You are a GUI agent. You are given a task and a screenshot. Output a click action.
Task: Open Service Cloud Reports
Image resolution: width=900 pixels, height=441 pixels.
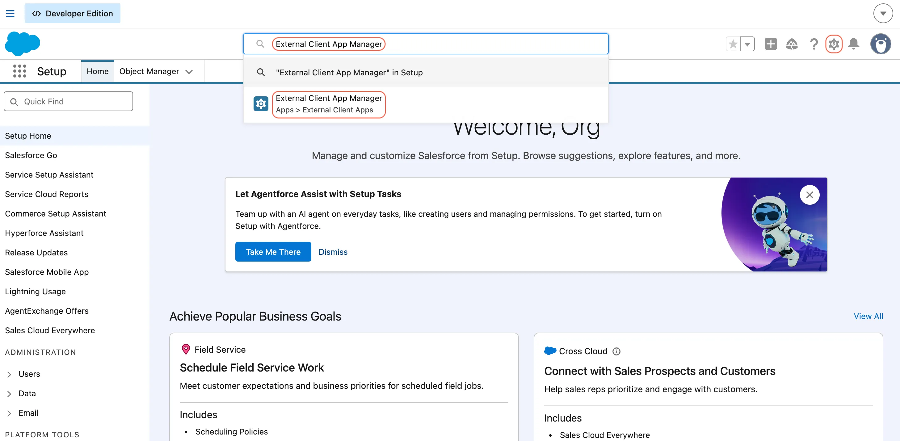(46, 194)
